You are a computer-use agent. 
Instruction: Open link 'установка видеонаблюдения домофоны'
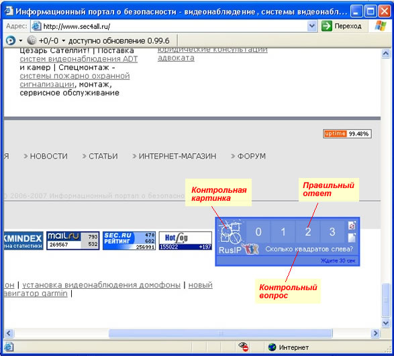101,285
